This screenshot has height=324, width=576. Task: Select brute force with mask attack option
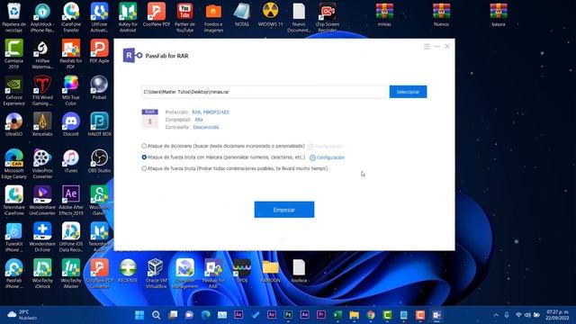[x=144, y=157]
